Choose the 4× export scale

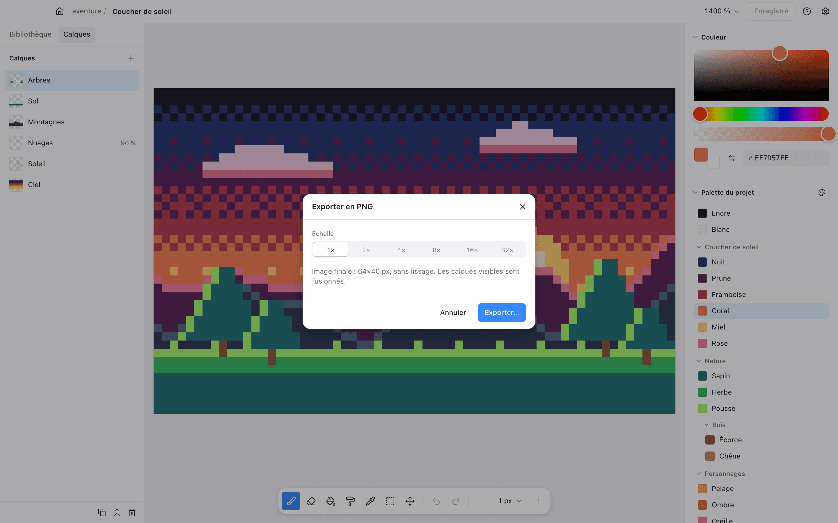(401, 250)
